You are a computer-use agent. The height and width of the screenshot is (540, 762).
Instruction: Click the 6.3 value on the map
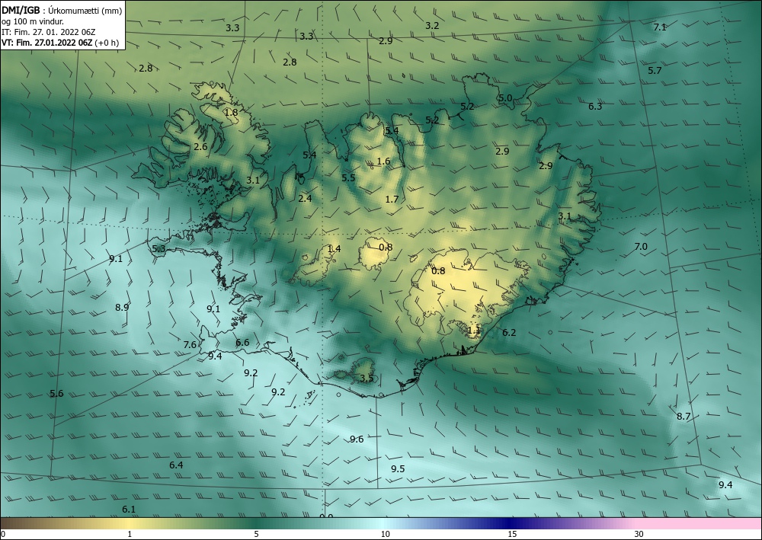(x=595, y=107)
